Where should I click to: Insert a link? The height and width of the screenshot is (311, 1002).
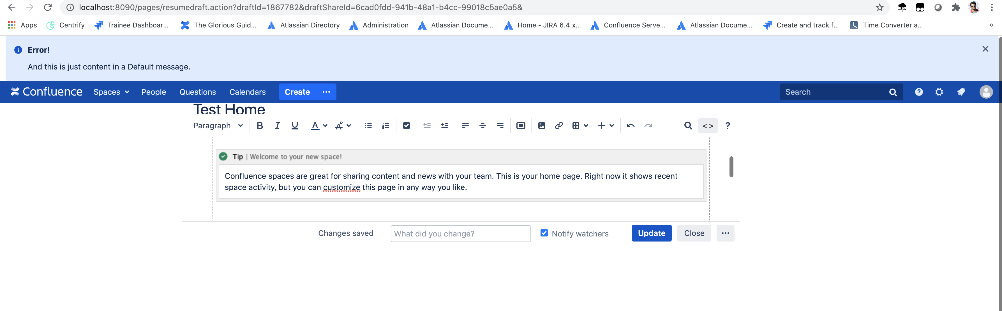pyautogui.click(x=558, y=126)
